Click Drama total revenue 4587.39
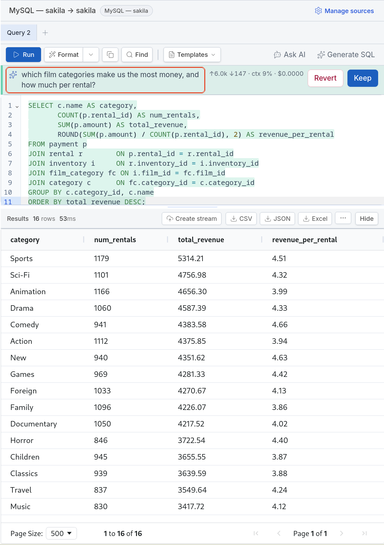Image resolution: width=384 pixels, height=545 pixels. (x=192, y=308)
